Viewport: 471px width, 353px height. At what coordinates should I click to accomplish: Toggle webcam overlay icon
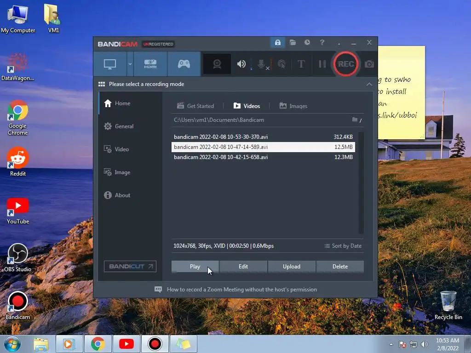point(217,64)
